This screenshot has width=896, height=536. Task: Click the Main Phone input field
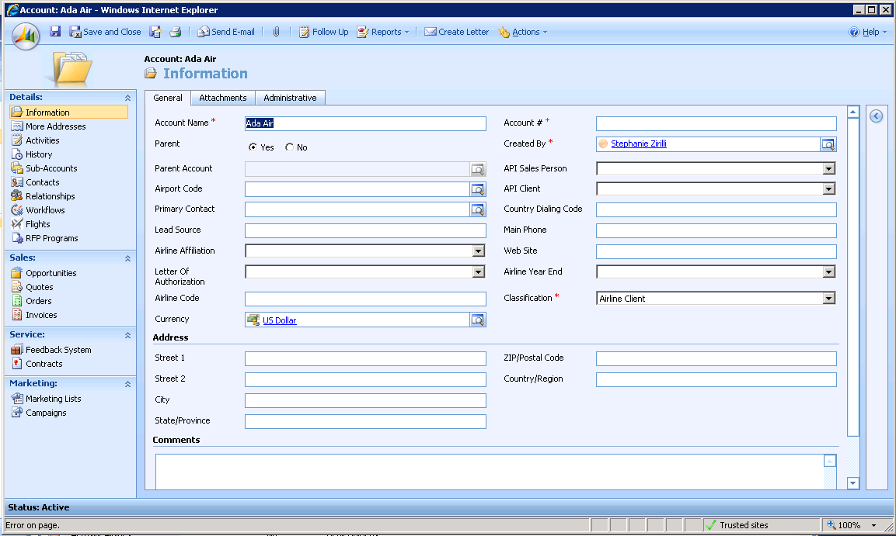(x=716, y=230)
